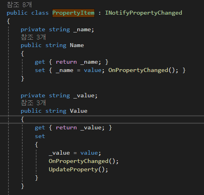Select the highlighted PropertyItem class name
This screenshot has height=195, width=204.
click(73, 13)
